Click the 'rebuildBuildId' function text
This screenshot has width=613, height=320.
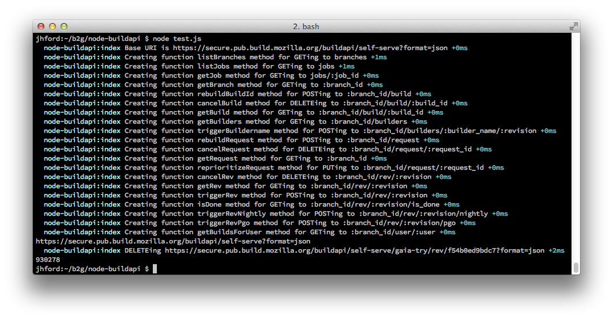[225, 94]
